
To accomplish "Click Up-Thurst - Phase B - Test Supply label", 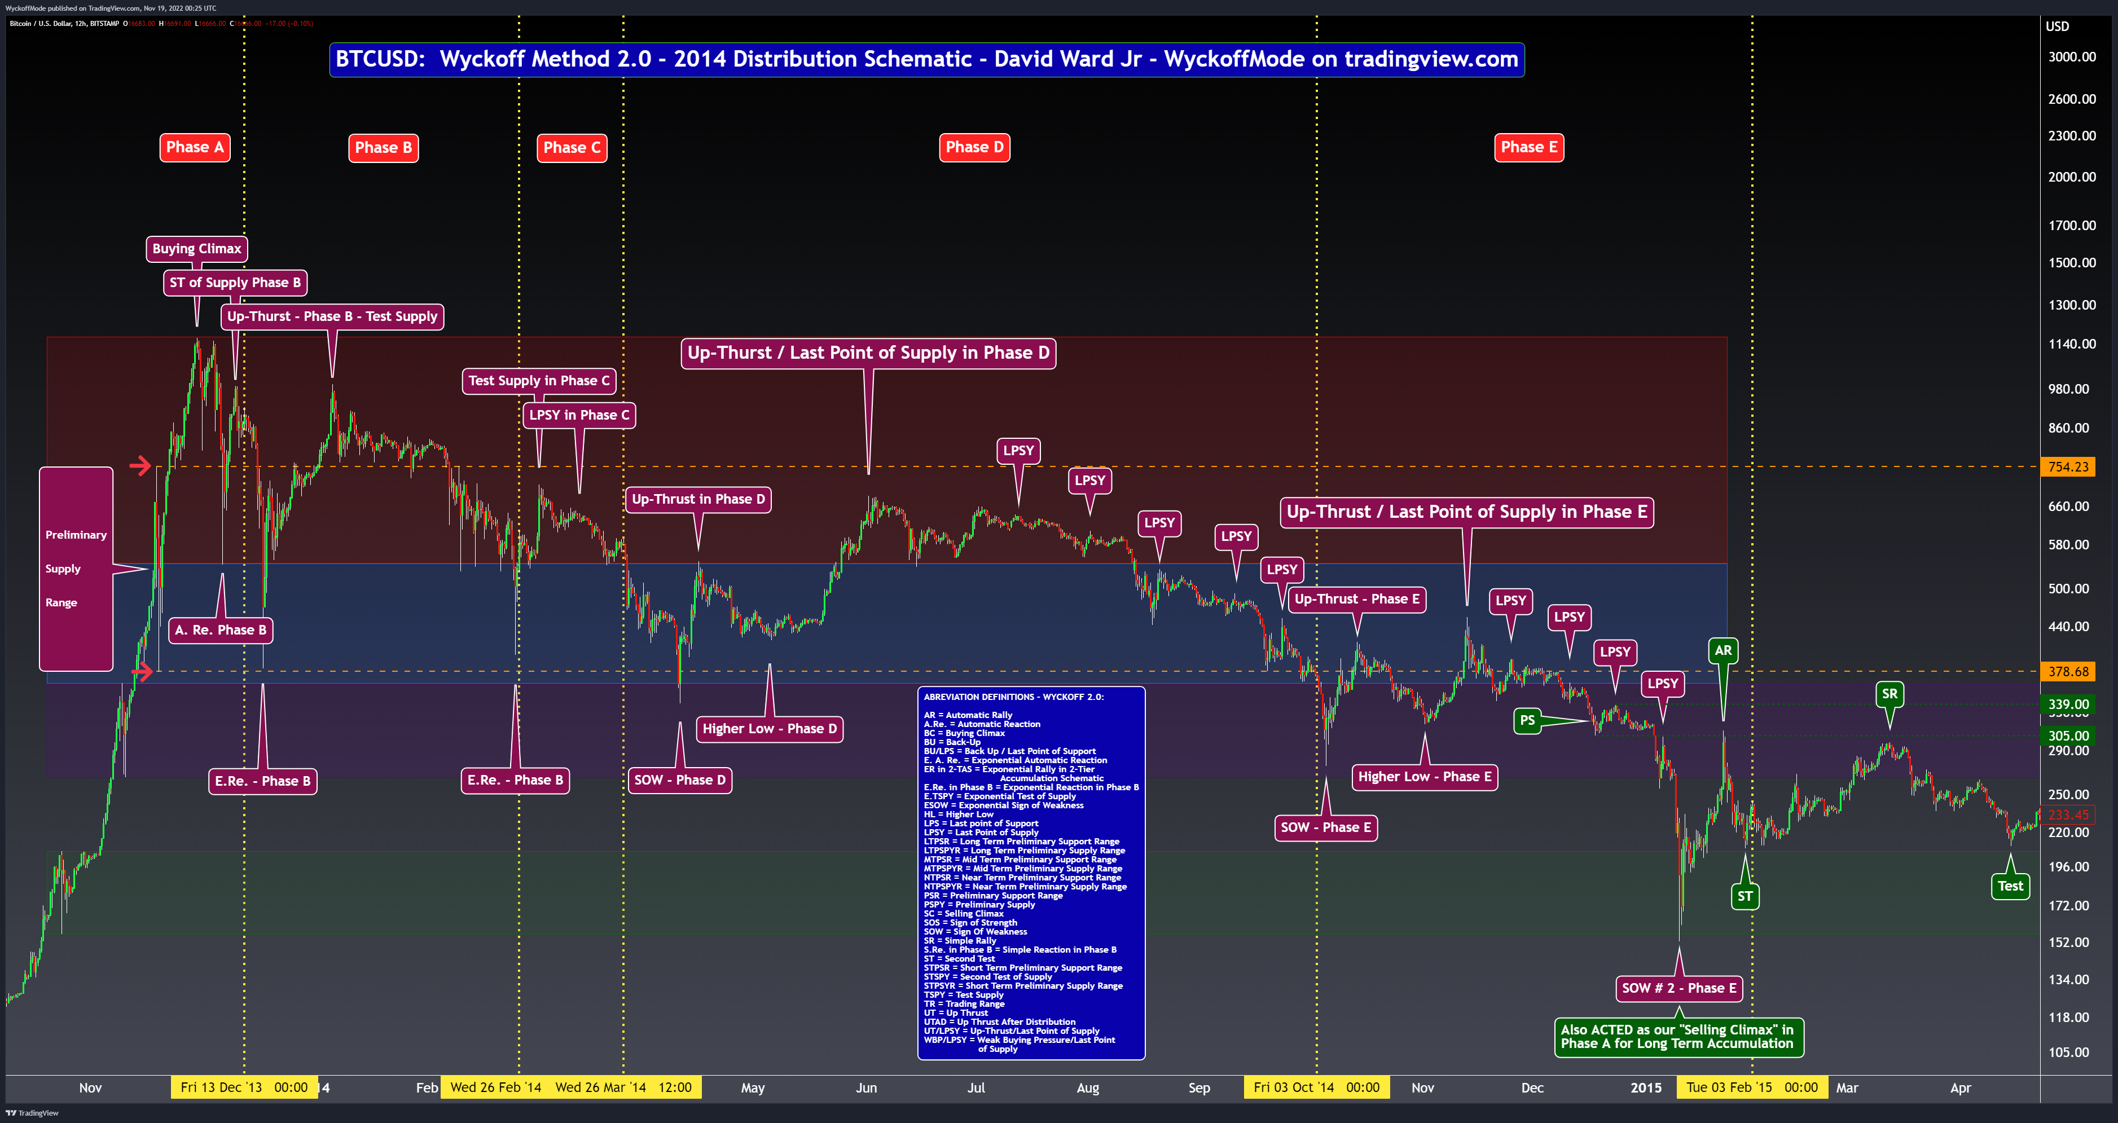I will (x=332, y=316).
